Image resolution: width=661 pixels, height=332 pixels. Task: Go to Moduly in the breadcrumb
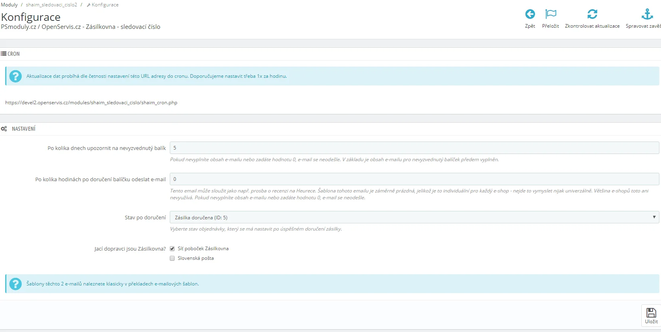9,5
